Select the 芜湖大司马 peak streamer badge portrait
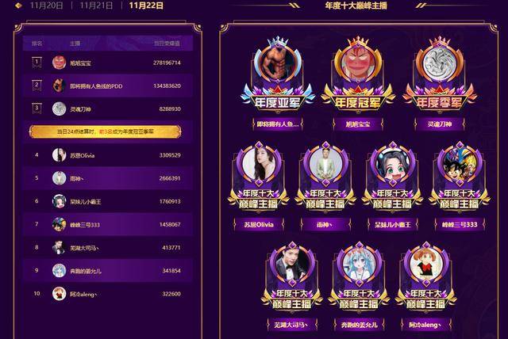 coord(291,265)
